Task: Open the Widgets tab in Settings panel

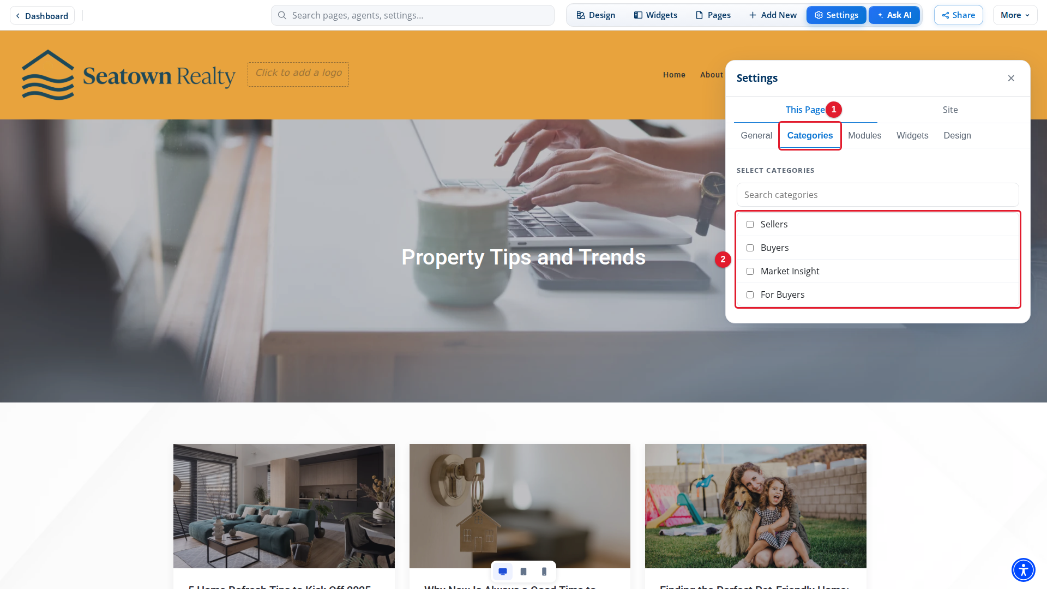Action: pyautogui.click(x=912, y=135)
